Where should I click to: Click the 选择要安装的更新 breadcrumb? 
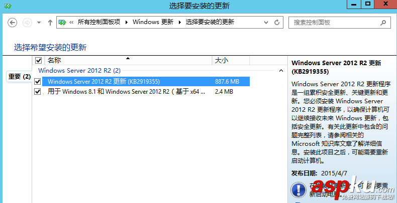click(210, 22)
